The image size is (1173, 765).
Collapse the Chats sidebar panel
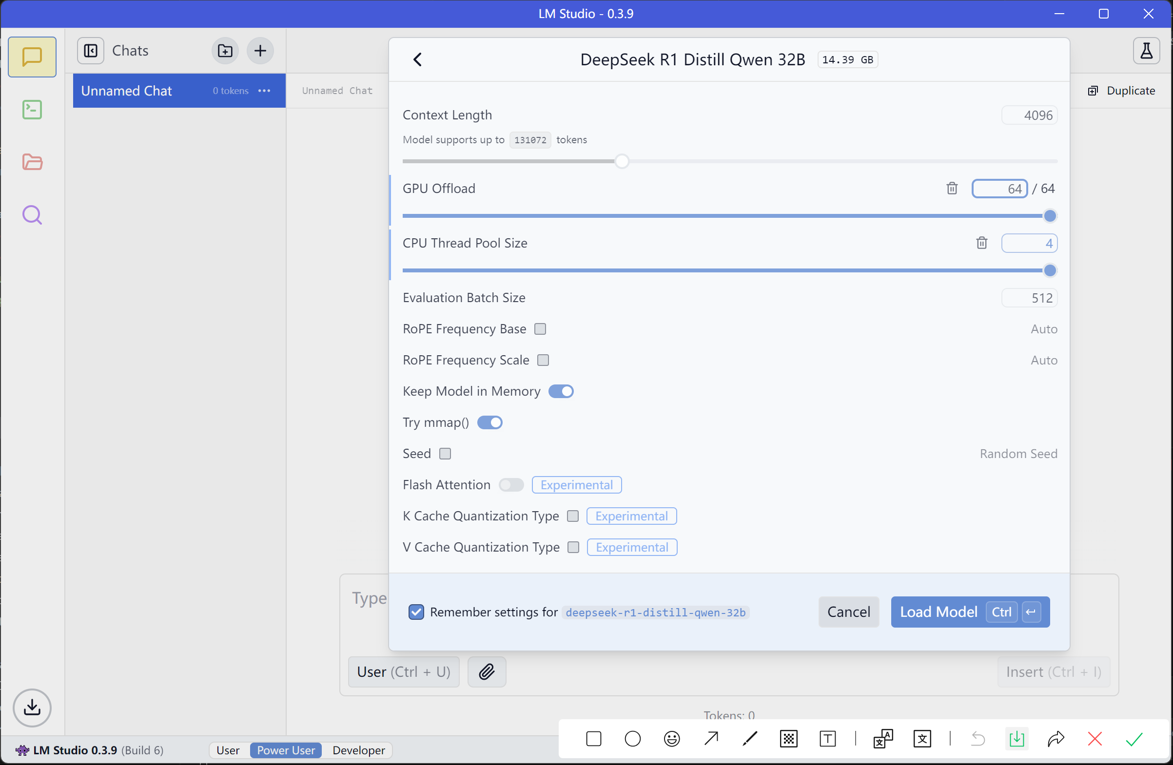pos(91,50)
